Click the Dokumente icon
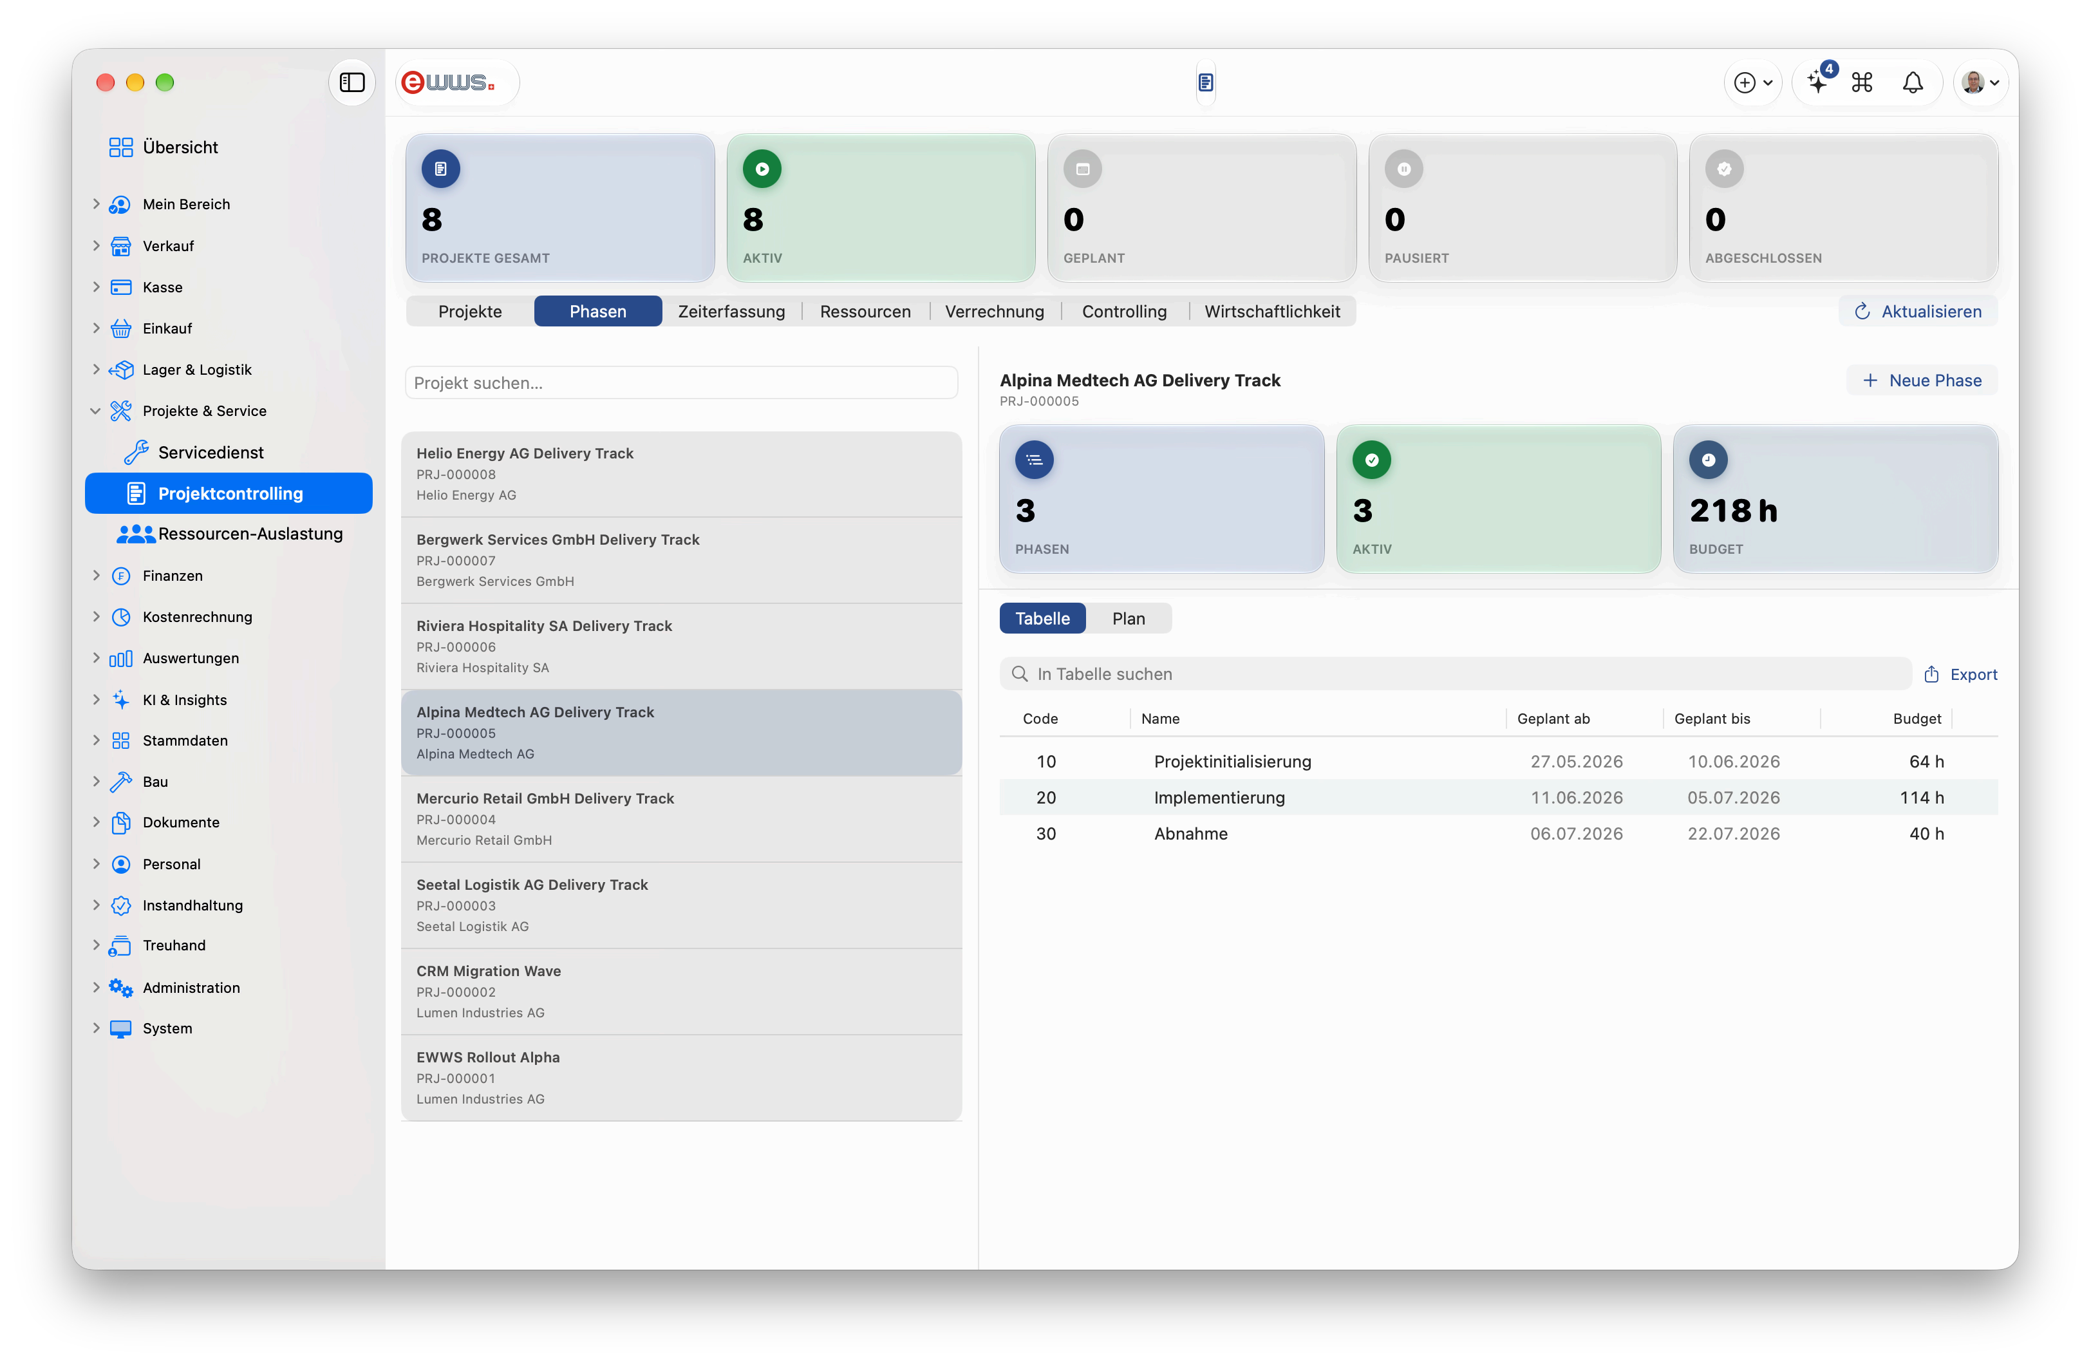 pyautogui.click(x=120, y=823)
